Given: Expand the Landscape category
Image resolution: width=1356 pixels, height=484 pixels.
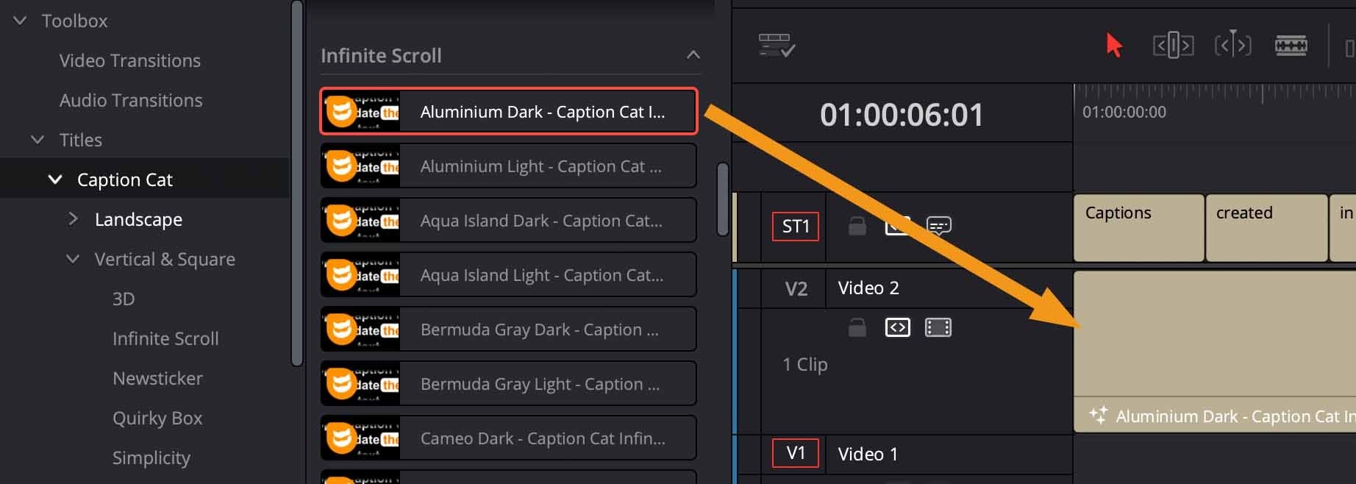Looking at the screenshot, I should pyautogui.click(x=74, y=218).
